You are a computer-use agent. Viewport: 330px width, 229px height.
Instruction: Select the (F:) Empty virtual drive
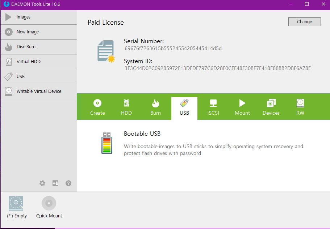coord(16,207)
